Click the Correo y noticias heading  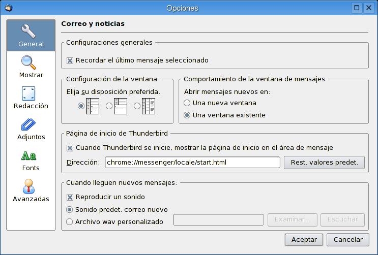93,23
